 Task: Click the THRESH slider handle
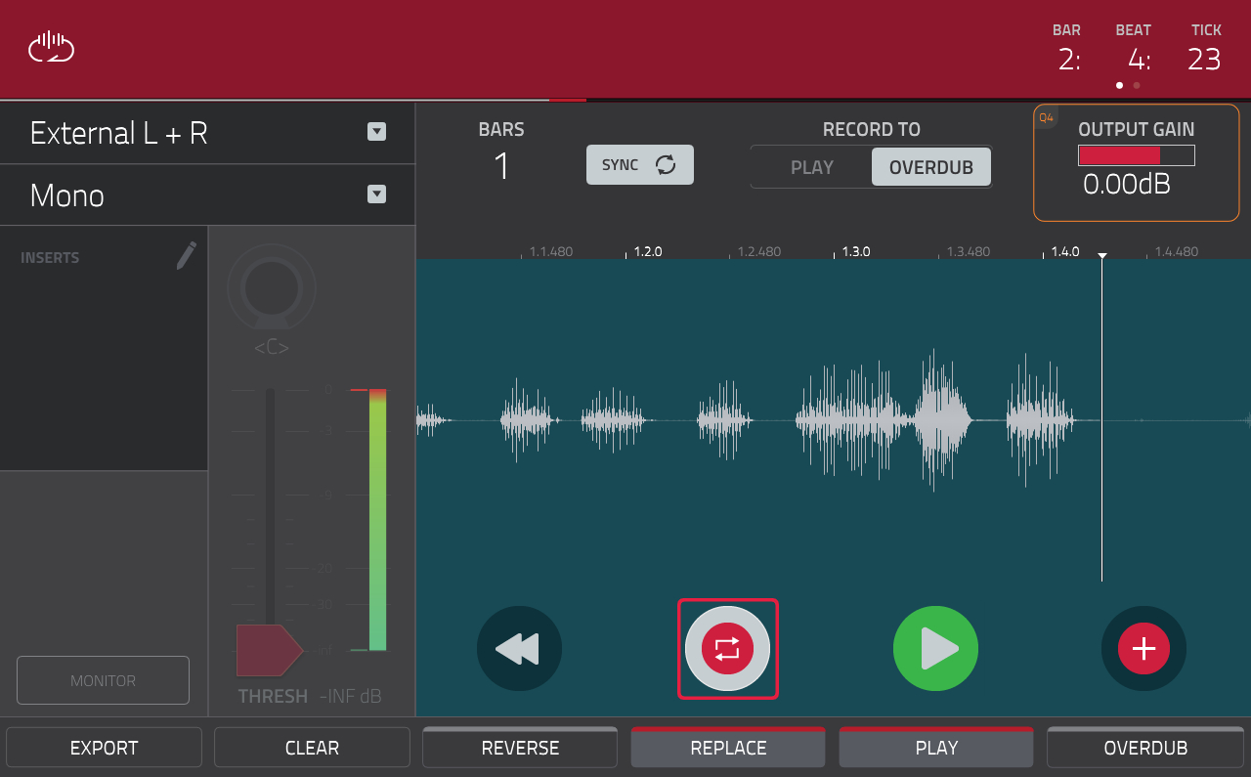(x=270, y=648)
